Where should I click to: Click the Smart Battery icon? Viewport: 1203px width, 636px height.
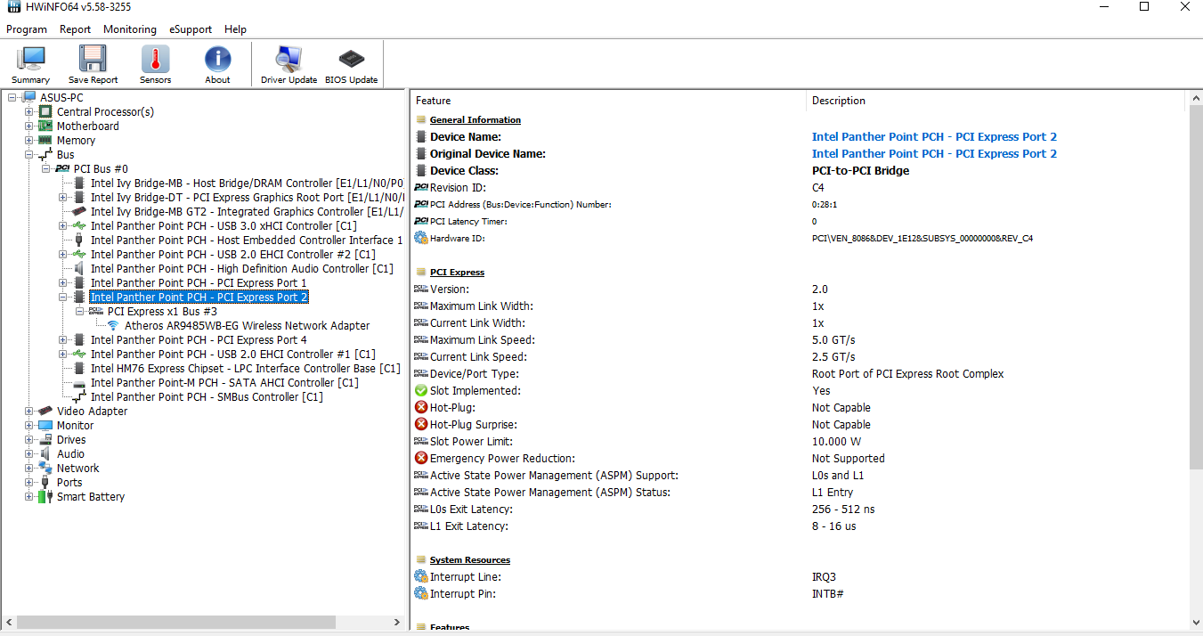(x=45, y=496)
